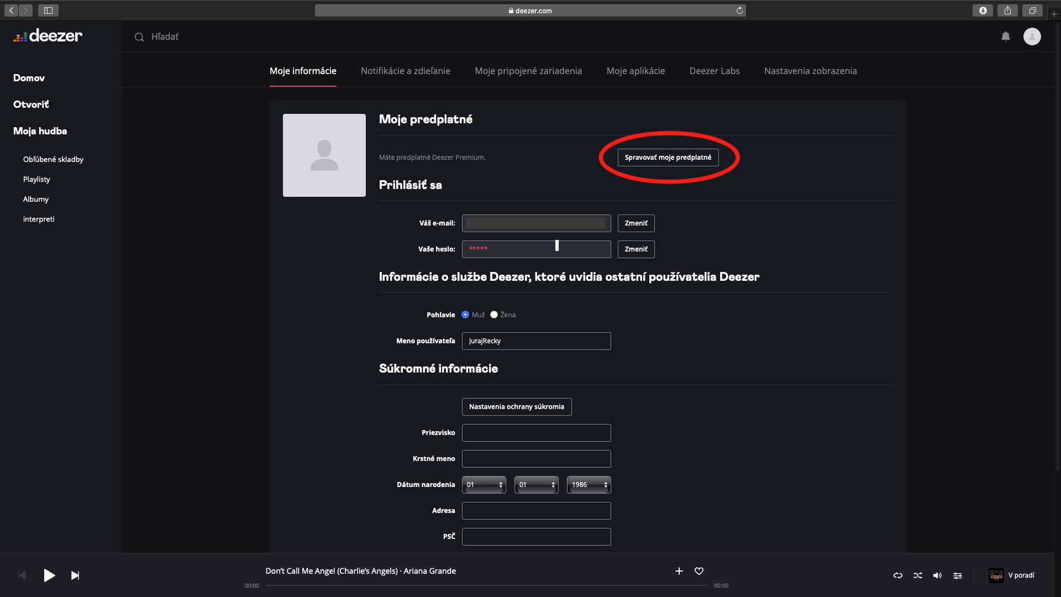Go to Domov in sidebar
Image resolution: width=1061 pixels, height=597 pixels.
[29, 78]
